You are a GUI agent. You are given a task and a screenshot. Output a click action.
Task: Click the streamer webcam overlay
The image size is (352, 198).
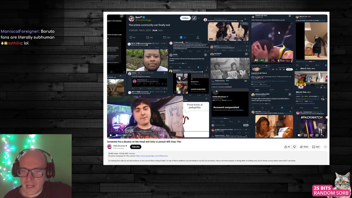pos(36,166)
